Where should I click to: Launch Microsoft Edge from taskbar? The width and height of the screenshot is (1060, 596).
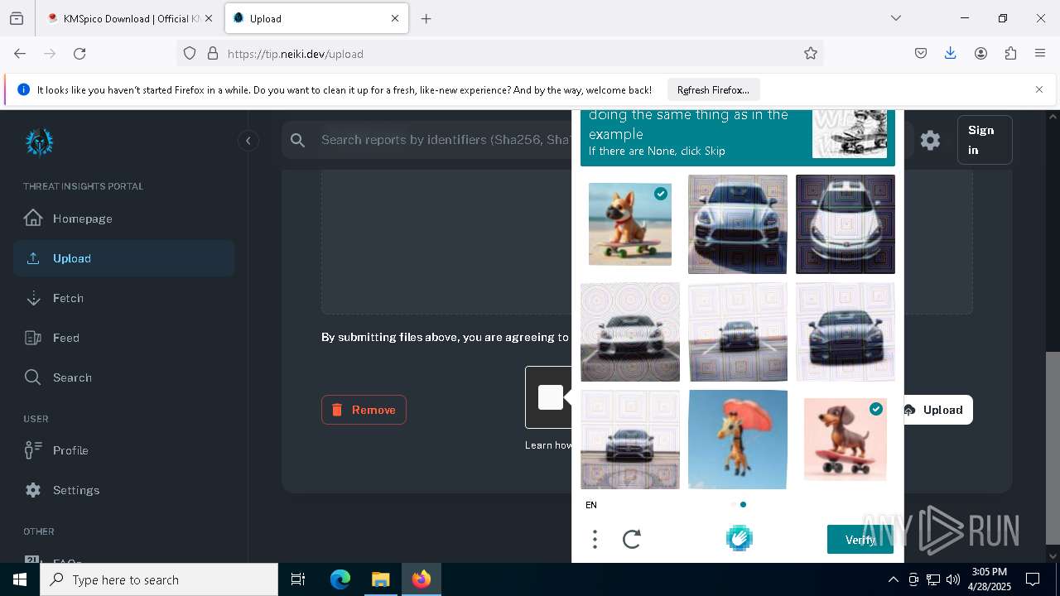(340, 579)
